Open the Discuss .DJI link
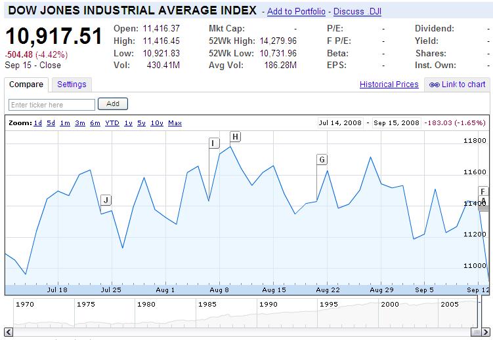The width and height of the screenshot is (493, 340). pyautogui.click(x=357, y=12)
